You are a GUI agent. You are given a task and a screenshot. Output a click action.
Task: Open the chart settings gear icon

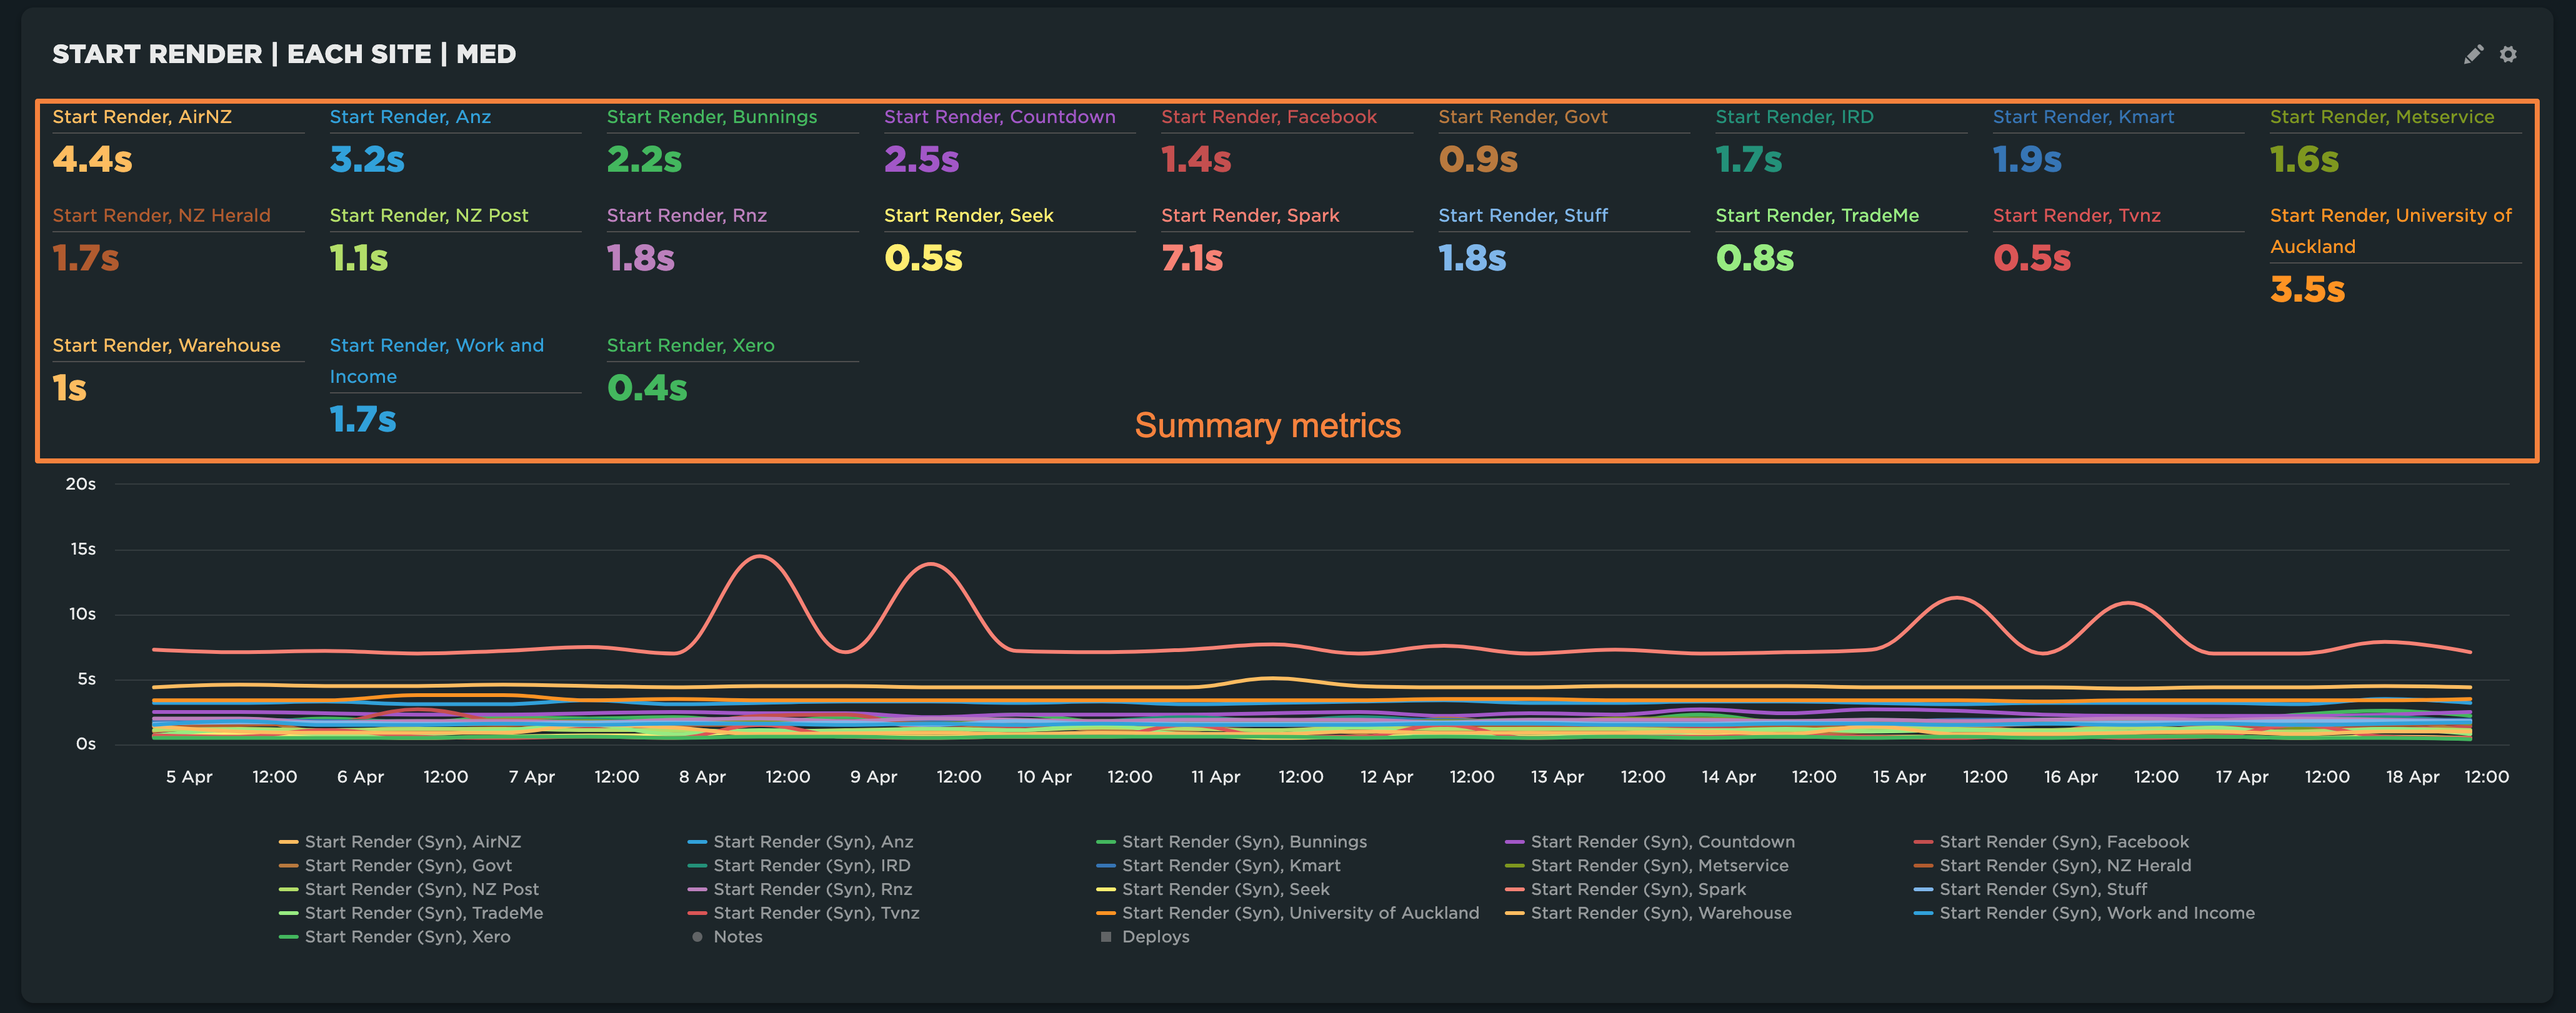2508,55
